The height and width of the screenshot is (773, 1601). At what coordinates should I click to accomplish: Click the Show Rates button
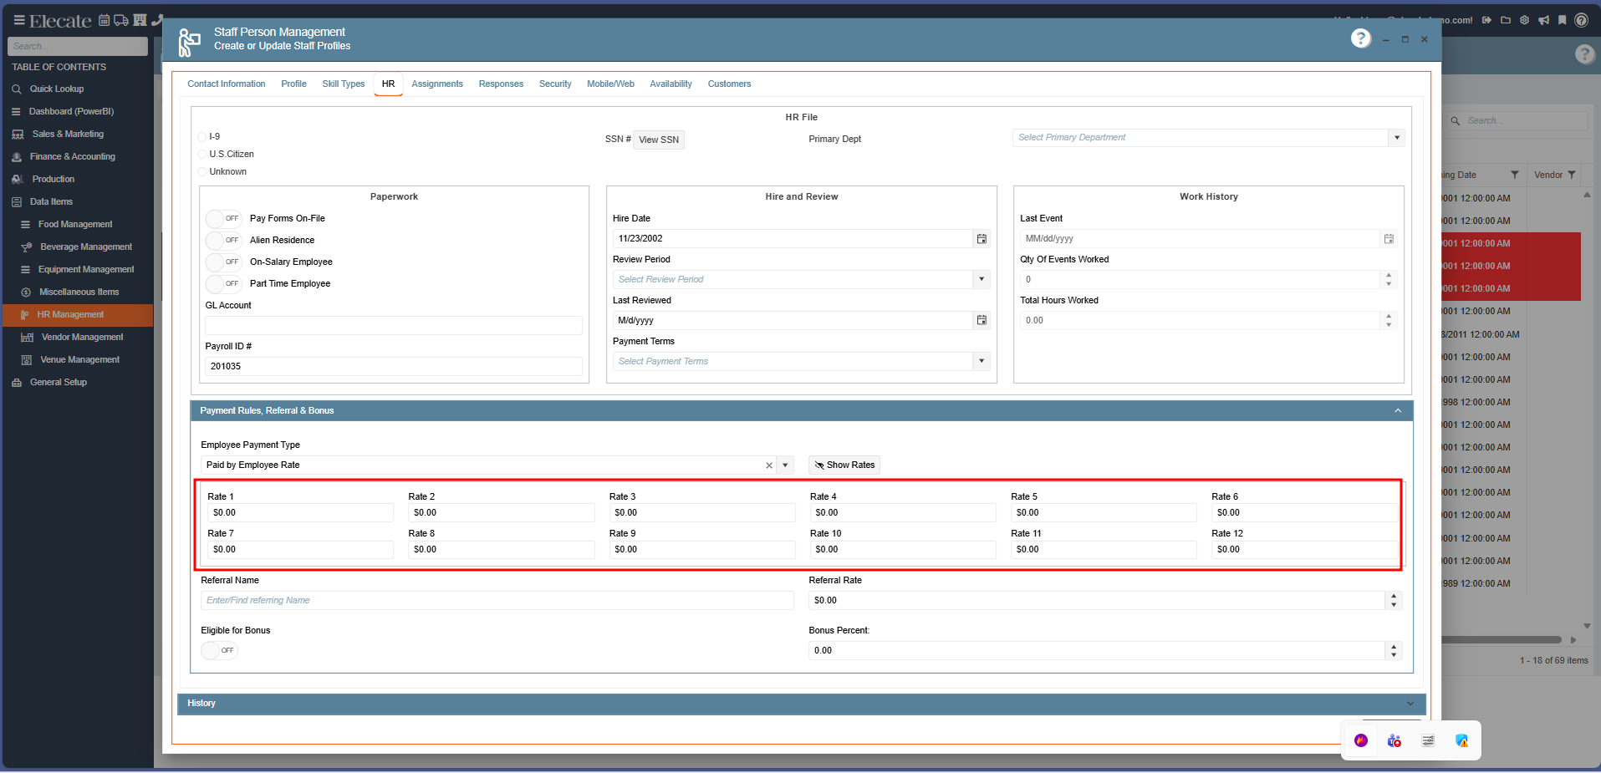(844, 465)
